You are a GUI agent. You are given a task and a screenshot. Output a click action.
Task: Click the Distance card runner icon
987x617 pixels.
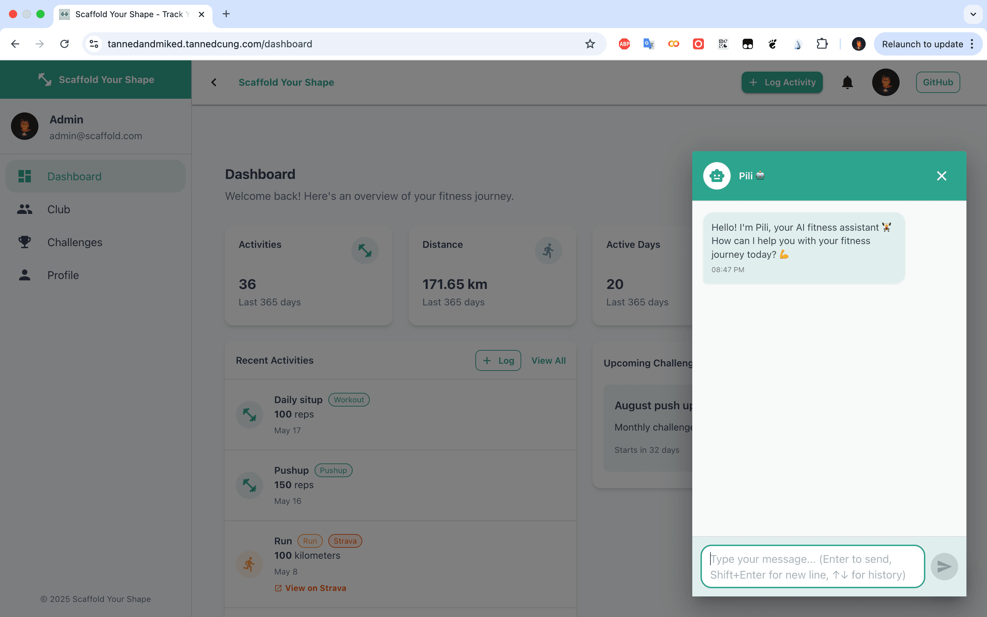(x=548, y=251)
